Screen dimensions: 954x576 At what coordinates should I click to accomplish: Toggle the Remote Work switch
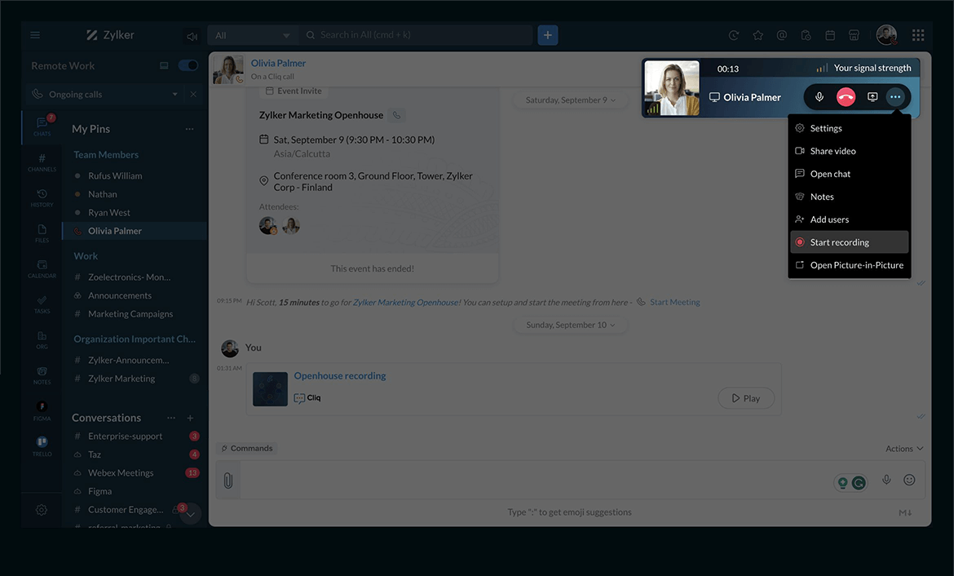[x=188, y=65]
